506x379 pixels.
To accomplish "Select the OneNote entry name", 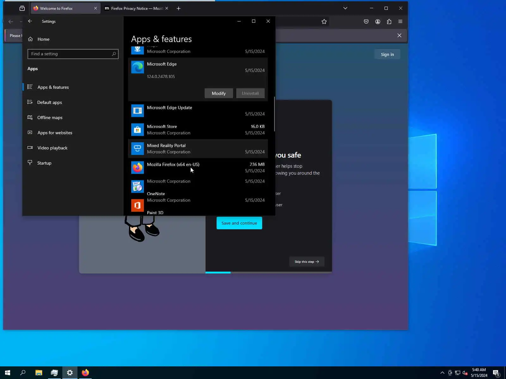I will coord(156,194).
